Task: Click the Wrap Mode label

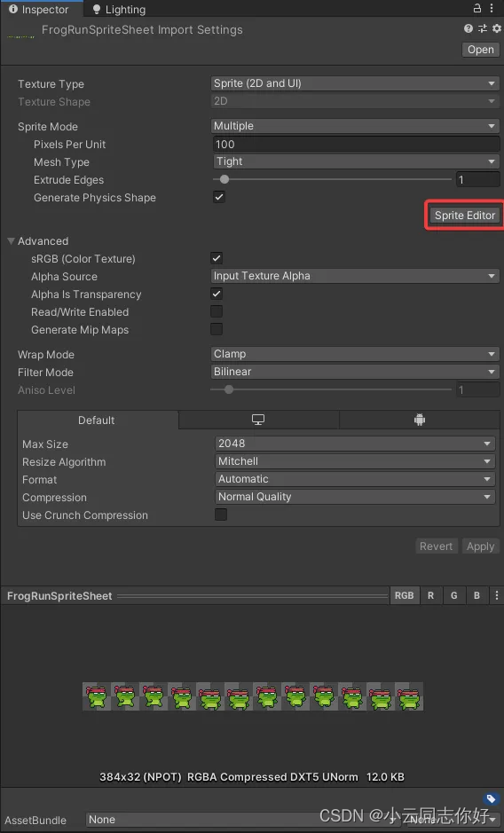Action: [x=46, y=354]
